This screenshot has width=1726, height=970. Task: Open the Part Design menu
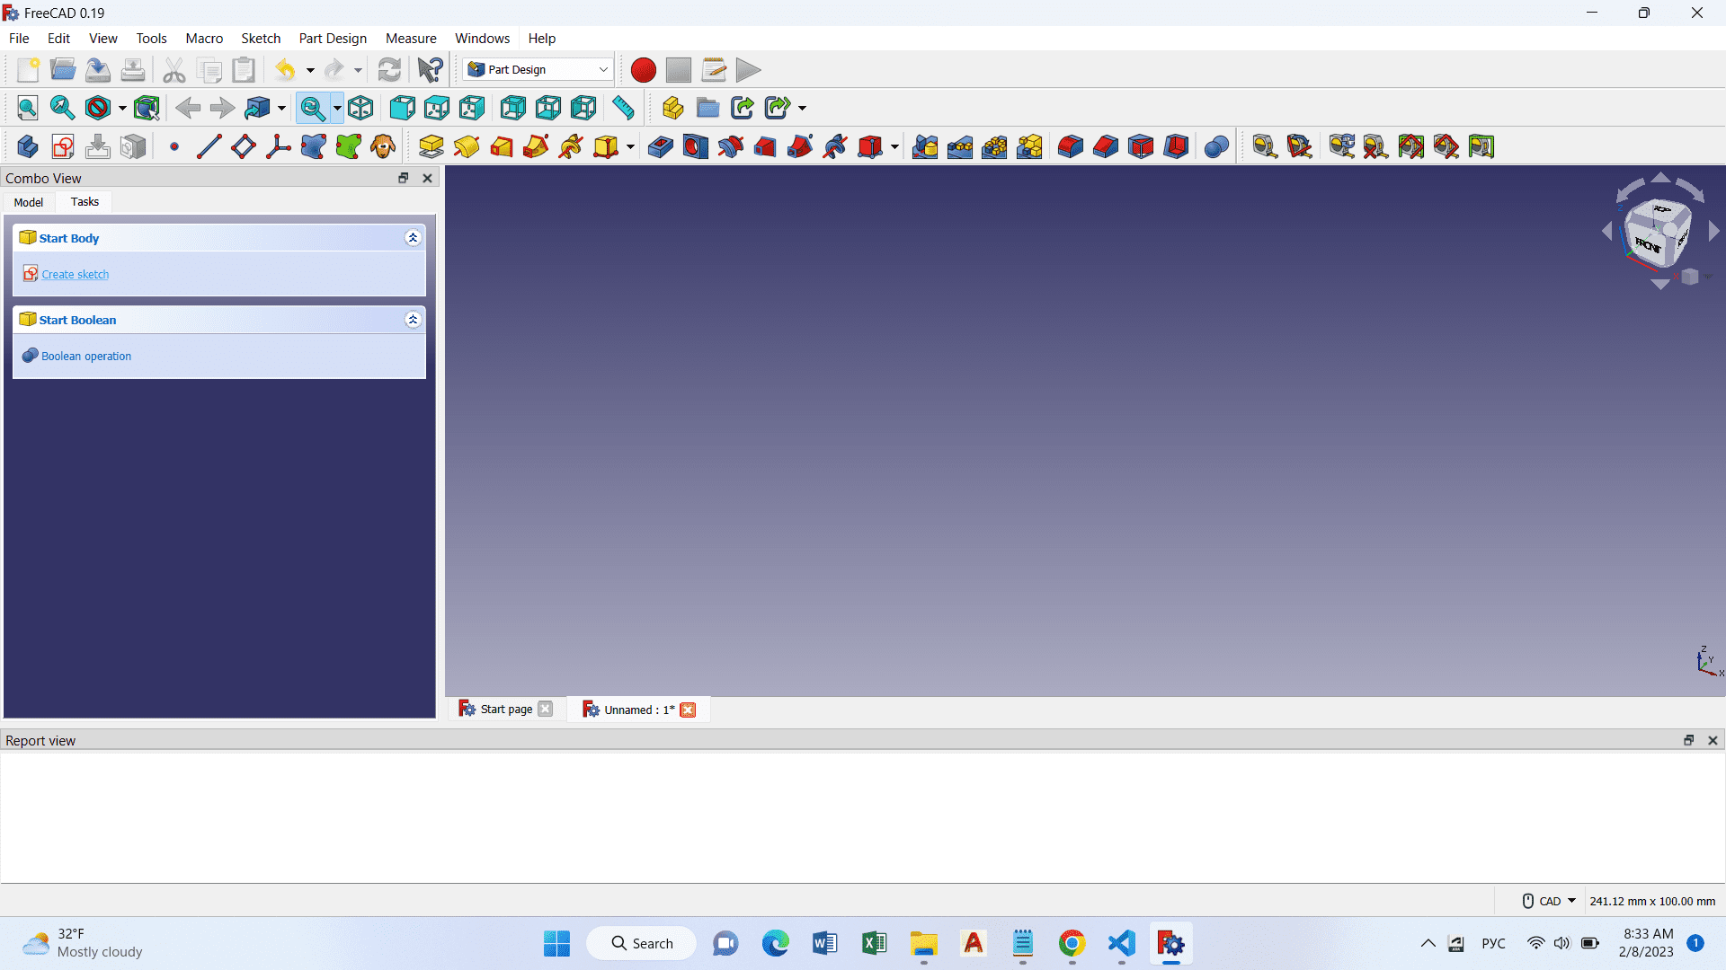[332, 38]
